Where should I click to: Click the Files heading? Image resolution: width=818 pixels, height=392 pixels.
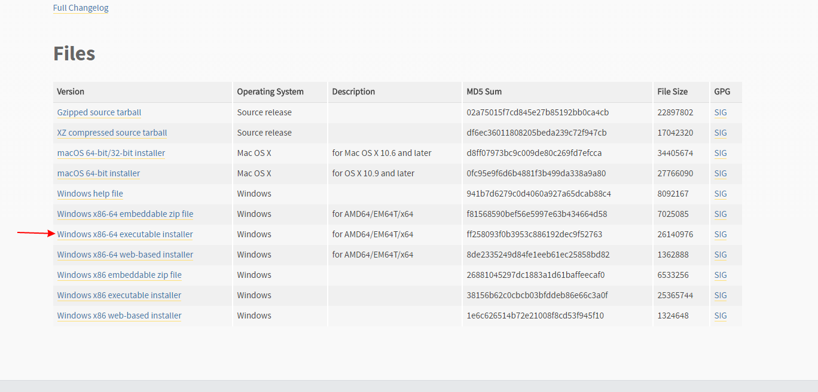[74, 54]
